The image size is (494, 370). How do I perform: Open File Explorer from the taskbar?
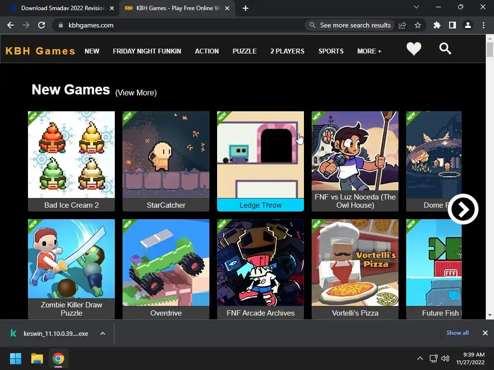tap(37, 358)
